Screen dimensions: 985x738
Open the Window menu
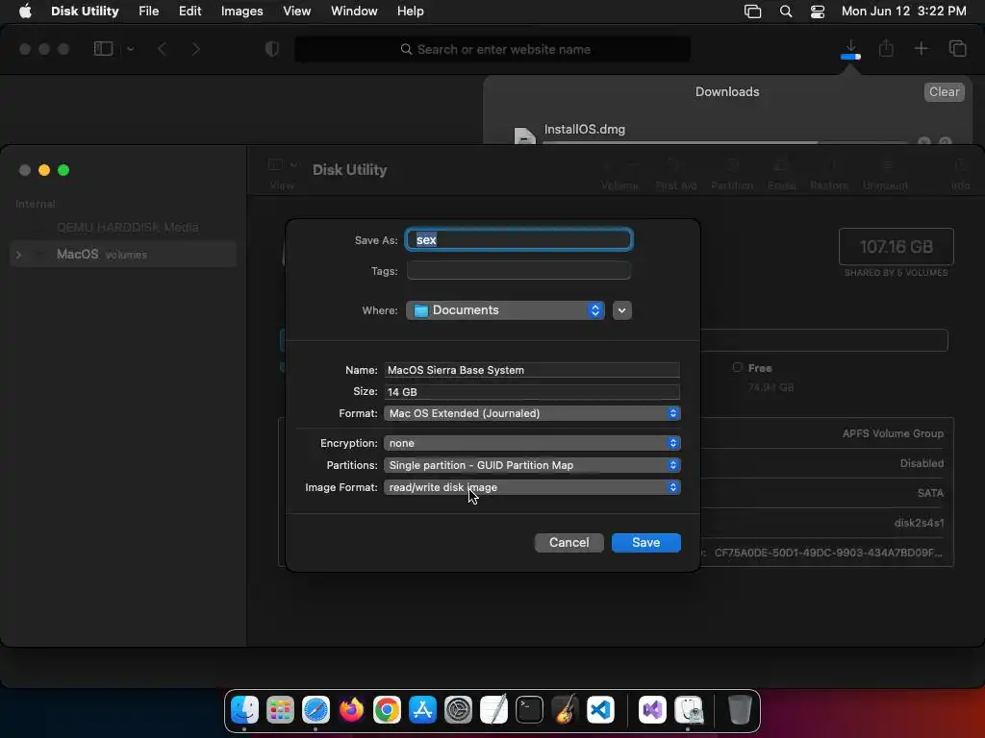(x=354, y=11)
